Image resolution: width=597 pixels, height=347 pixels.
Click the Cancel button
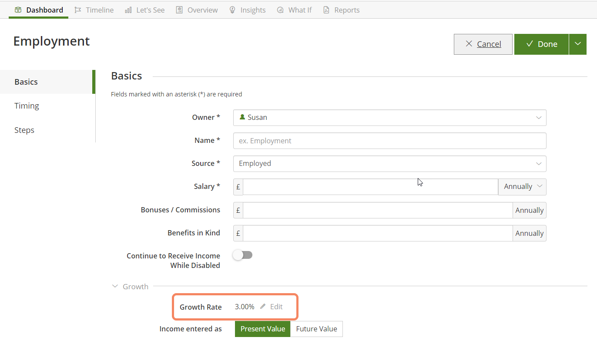click(483, 44)
